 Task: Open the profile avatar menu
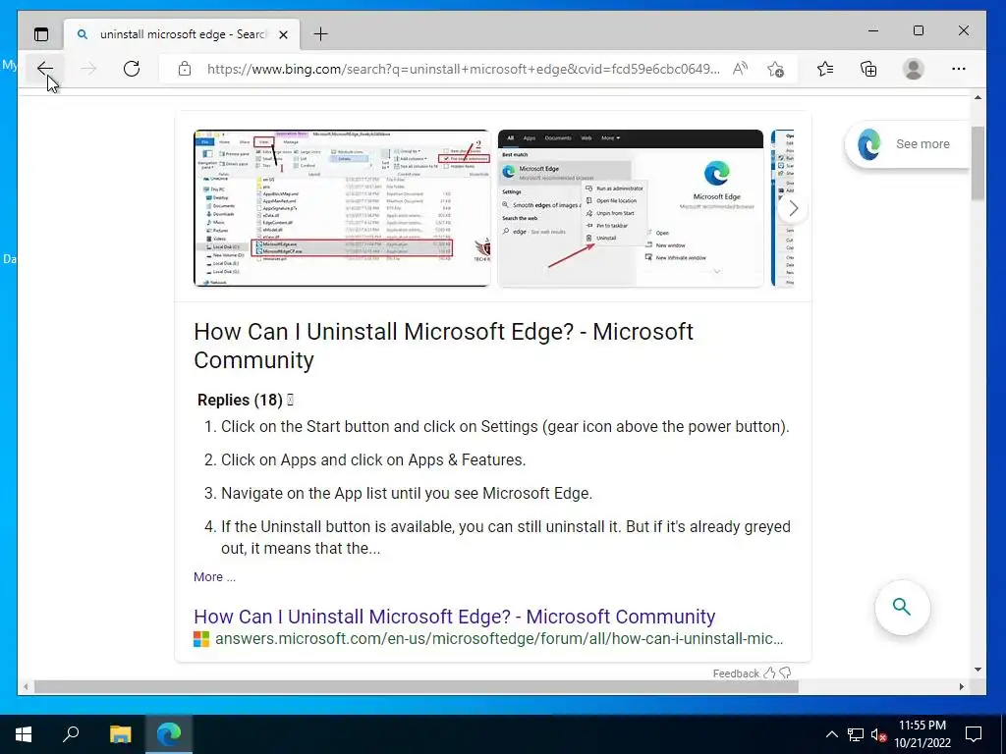click(913, 69)
